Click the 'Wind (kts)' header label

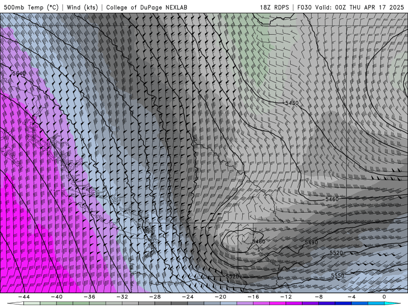coord(82,7)
